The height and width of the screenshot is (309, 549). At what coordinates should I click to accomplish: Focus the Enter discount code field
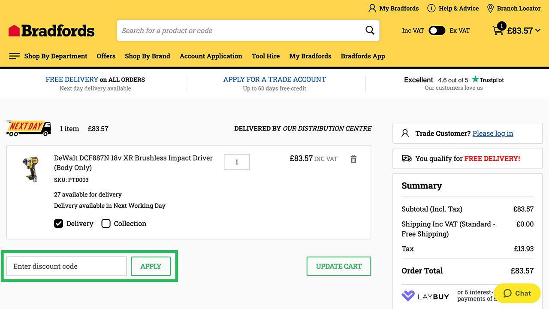[x=66, y=266]
